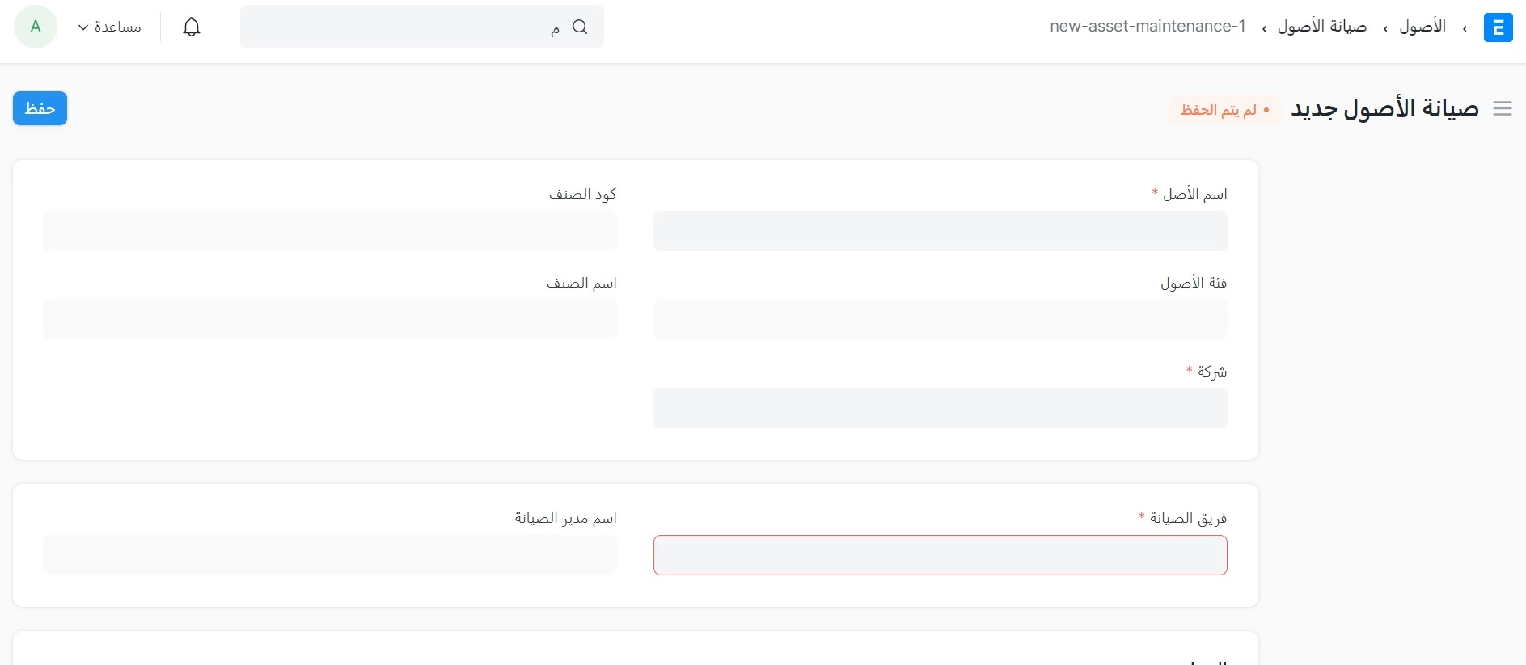The width and height of the screenshot is (1526, 665).
Task: Click the اسم الصنف field
Action: point(330,319)
